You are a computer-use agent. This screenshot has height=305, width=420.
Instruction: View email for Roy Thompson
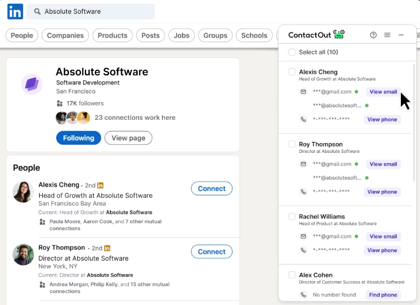pos(383,164)
